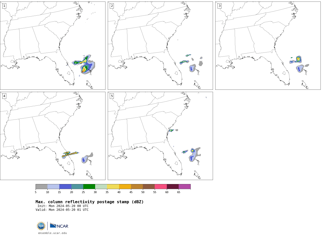323x236 pixels.
Task: Click the pale green 30-35 dBZ swatch
Action: click(x=101, y=187)
